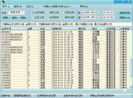The width and height of the screenshot is (133, 98).
Task: Select row with card 01411572
Action: pyautogui.click(x=65, y=70)
